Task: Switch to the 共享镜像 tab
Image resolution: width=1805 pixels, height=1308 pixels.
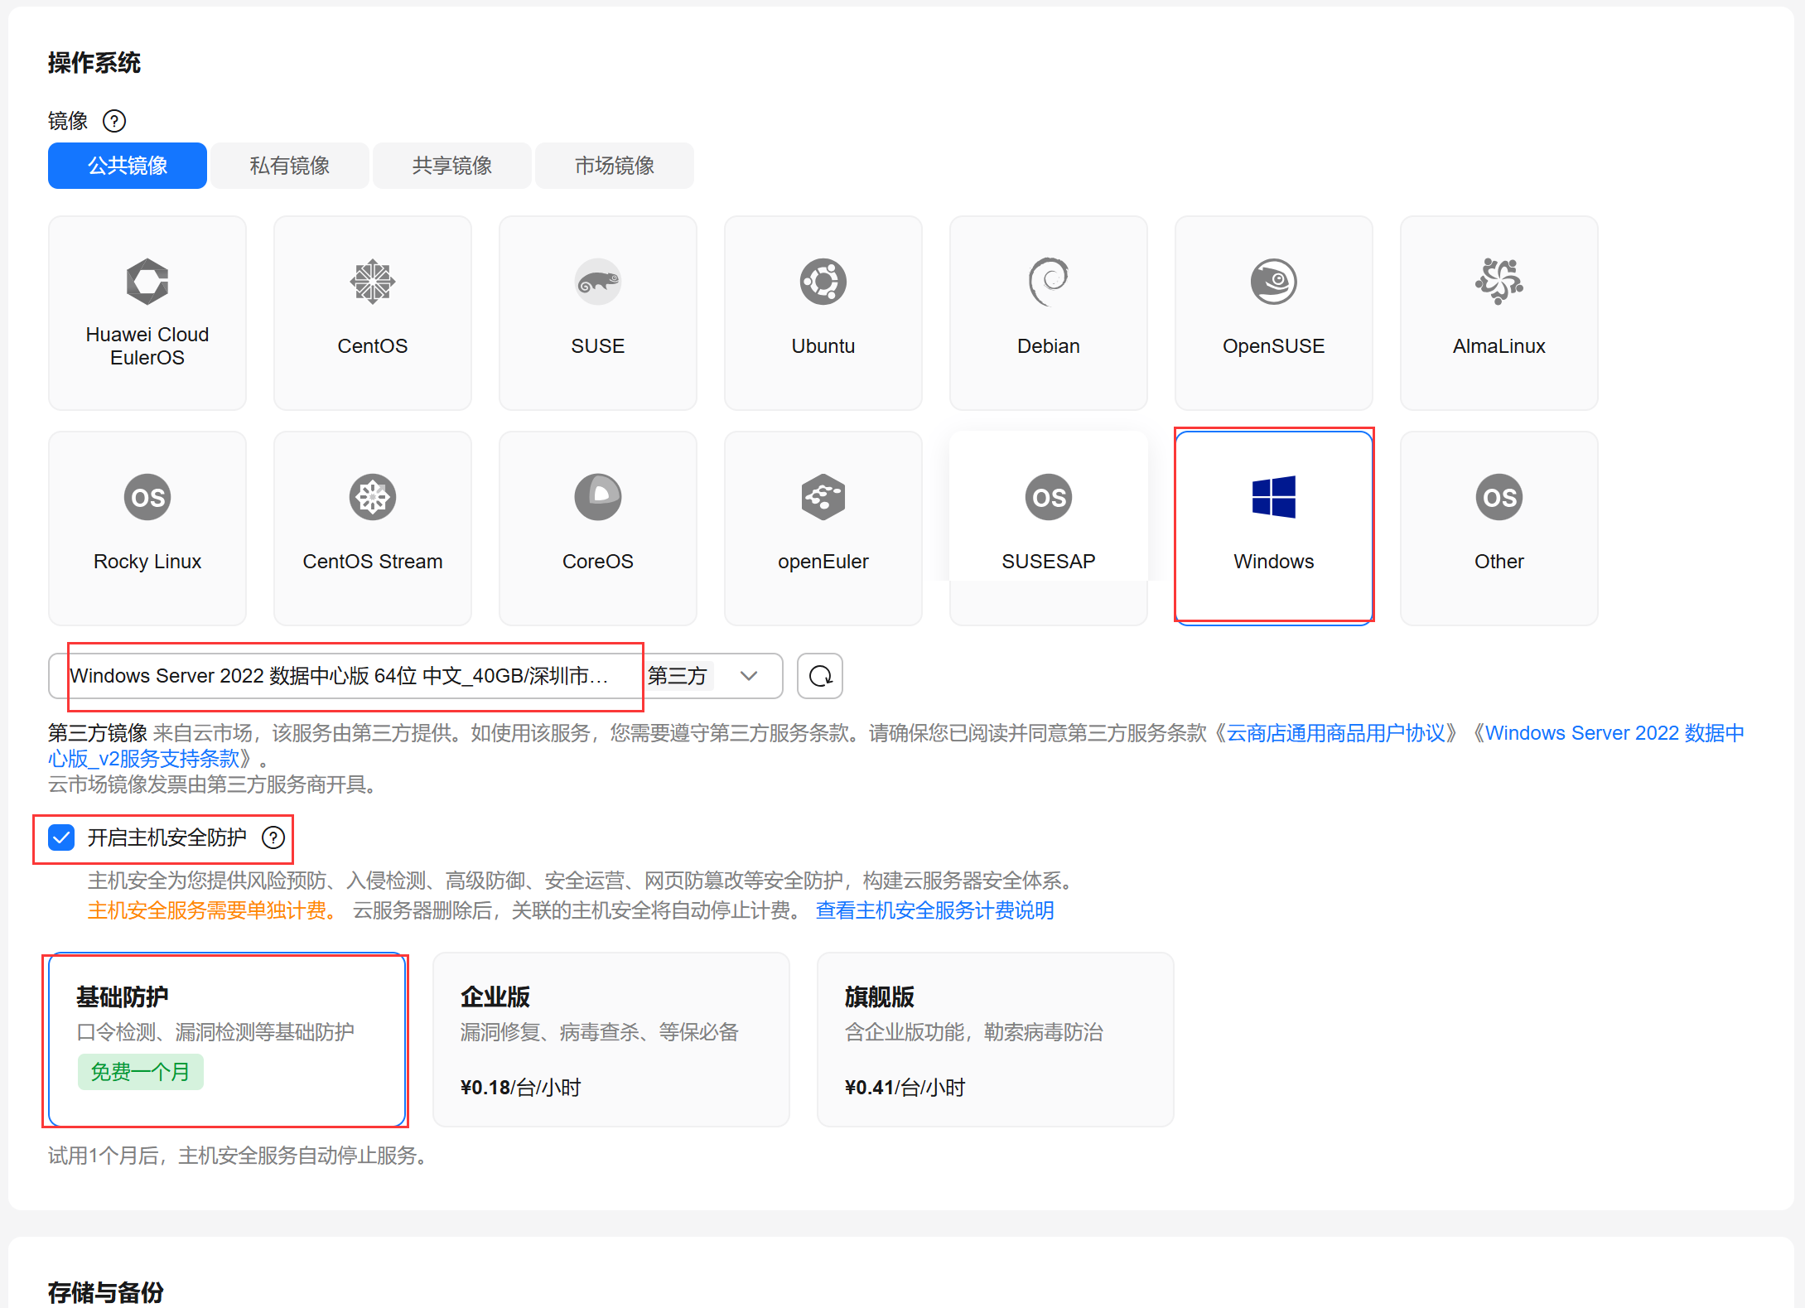Action: click(452, 166)
